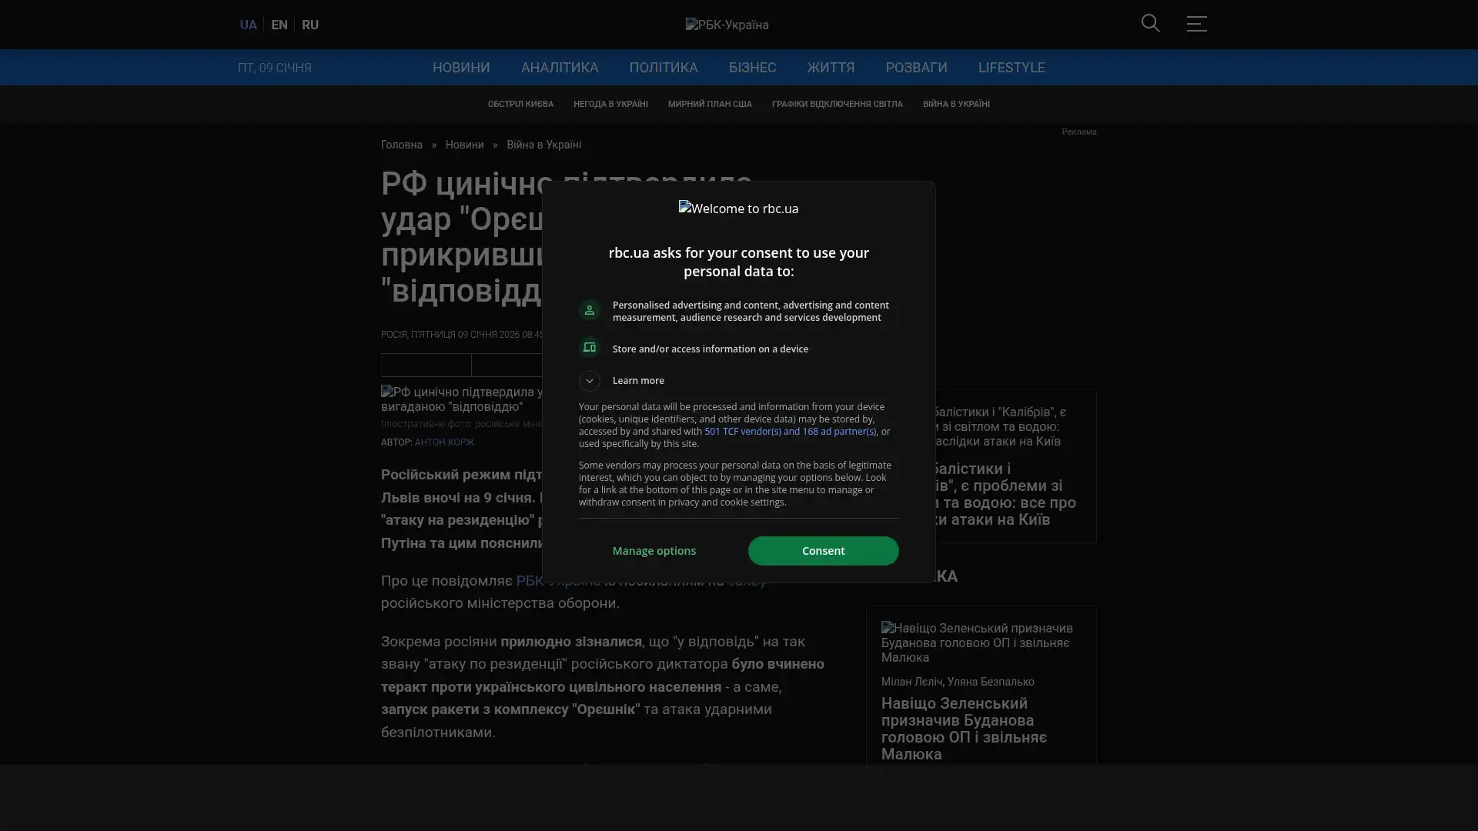The image size is (1478, 831).
Task: Expand Learn more chevron in consent dialog
Action: click(x=590, y=381)
